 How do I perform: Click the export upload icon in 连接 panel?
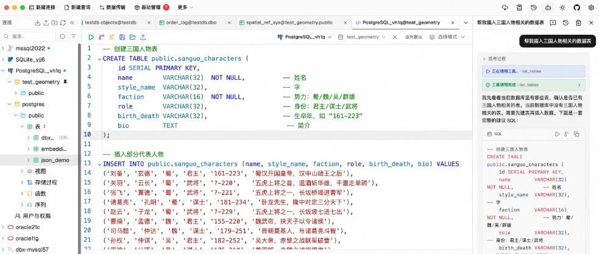(46, 23)
